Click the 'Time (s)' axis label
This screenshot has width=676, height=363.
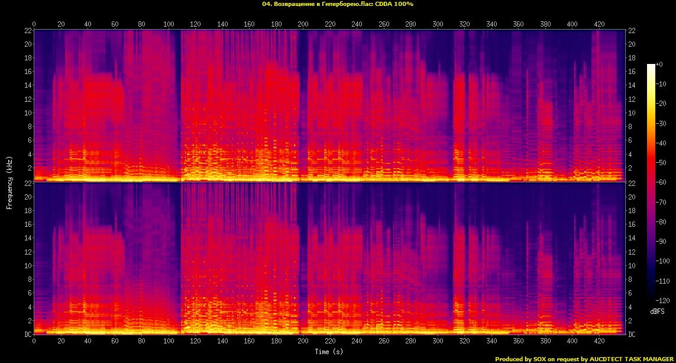[329, 351]
